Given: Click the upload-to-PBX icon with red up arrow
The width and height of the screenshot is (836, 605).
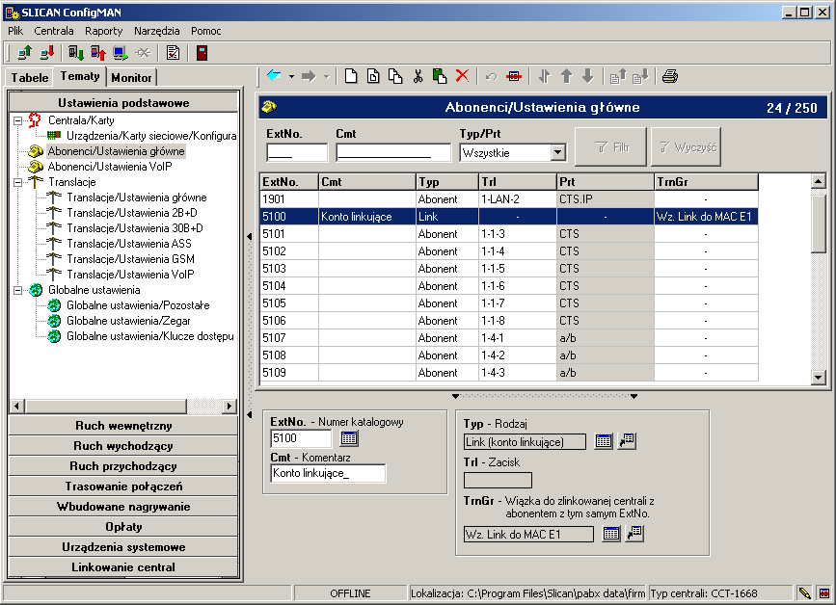Looking at the screenshot, I should pos(98,53).
